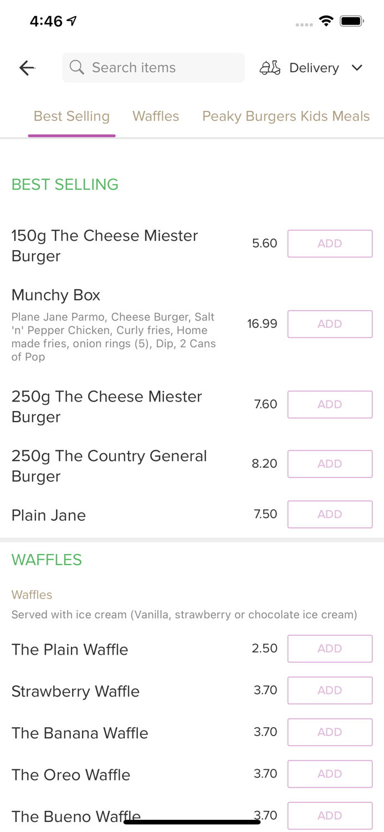Collapse the Waffles section header

pos(47,560)
